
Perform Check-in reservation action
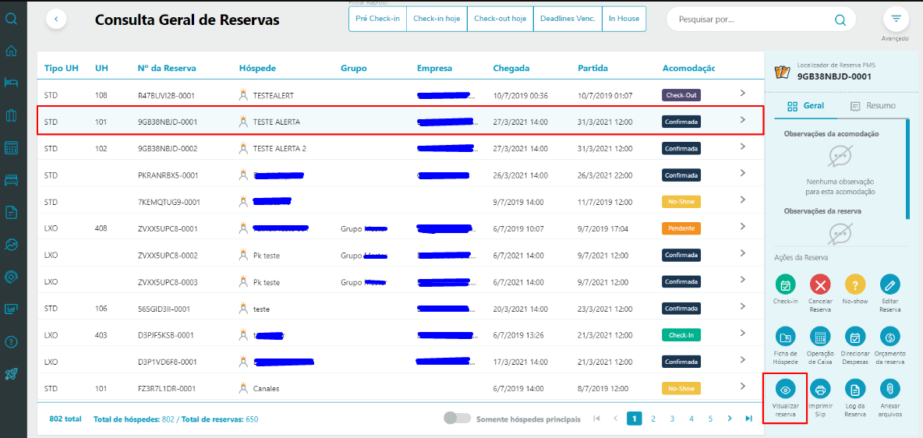[785, 285]
